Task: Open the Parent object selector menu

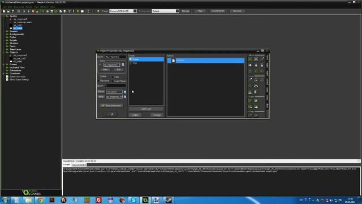Action: 125,92
